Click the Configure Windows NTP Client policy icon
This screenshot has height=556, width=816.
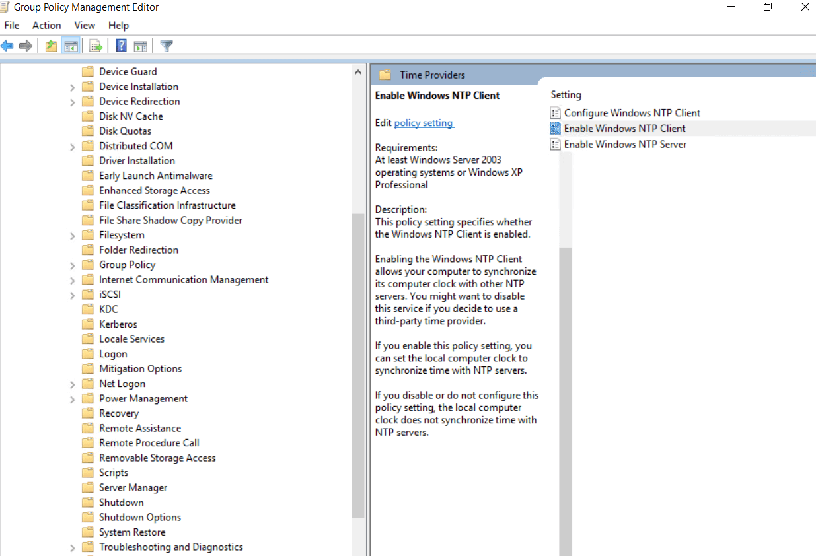[556, 113]
